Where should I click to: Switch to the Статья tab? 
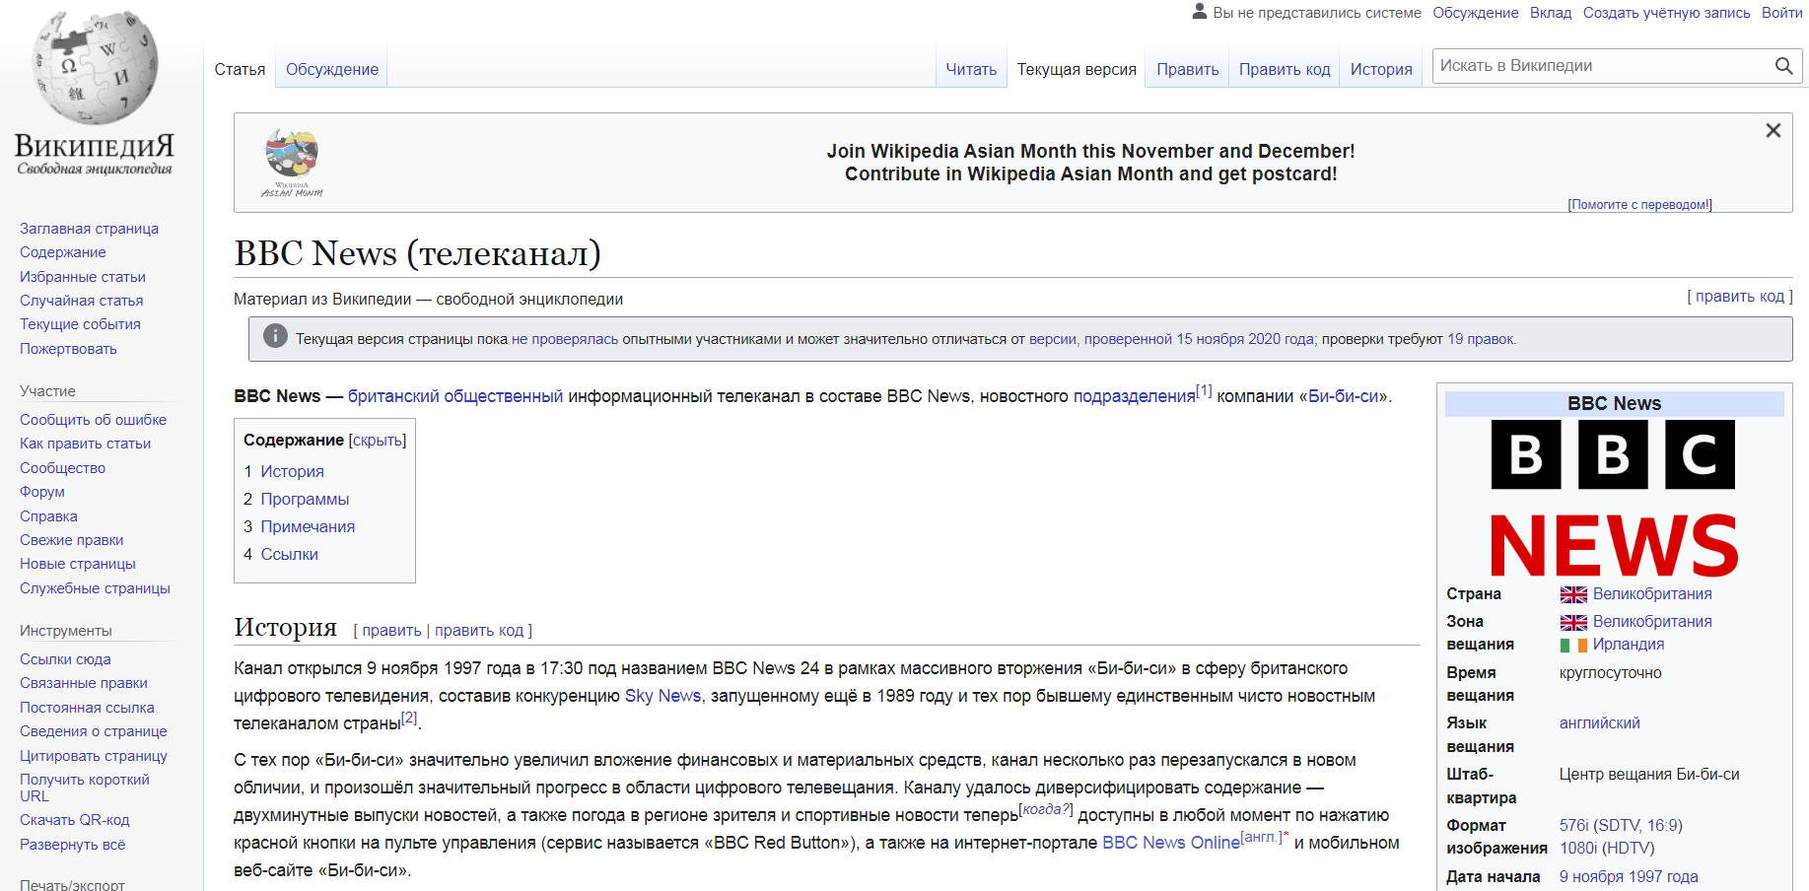240,69
